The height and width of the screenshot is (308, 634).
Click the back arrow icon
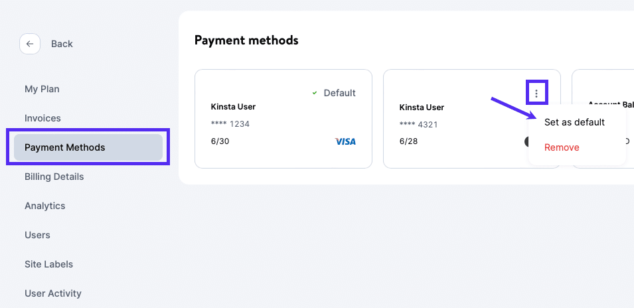pyautogui.click(x=30, y=44)
